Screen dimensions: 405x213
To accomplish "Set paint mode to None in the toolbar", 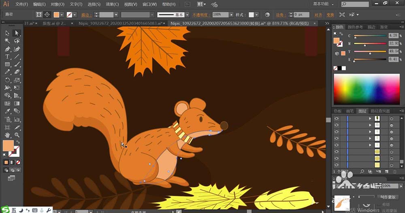I will click(18, 162).
